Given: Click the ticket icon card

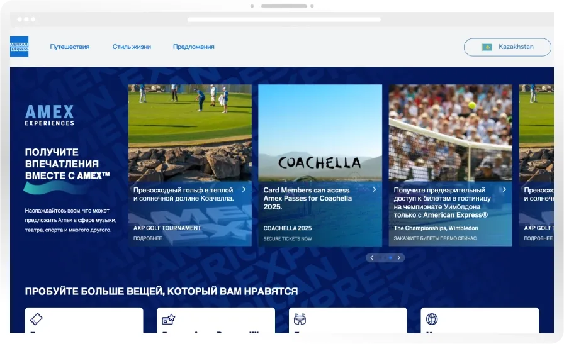Looking at the screenshot, I should (84, 320).
